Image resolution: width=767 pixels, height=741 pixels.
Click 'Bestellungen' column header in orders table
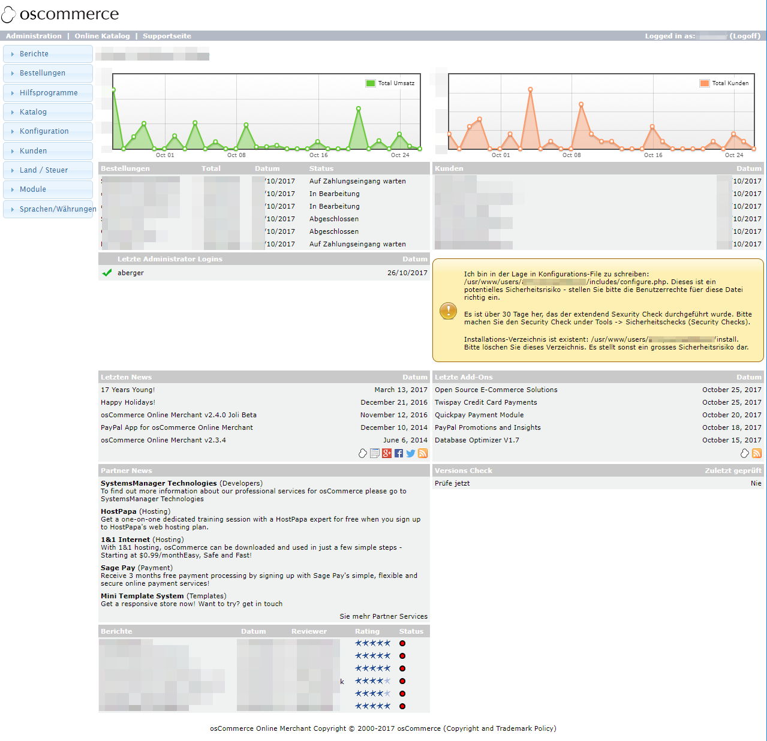click(x=125, y=168)
